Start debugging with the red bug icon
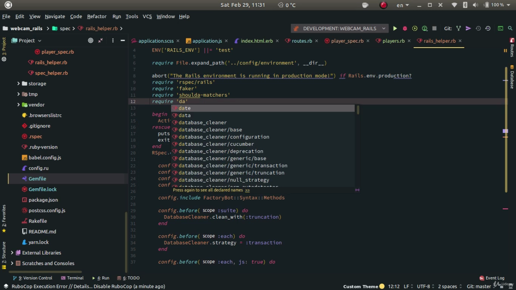 point(405,29)
